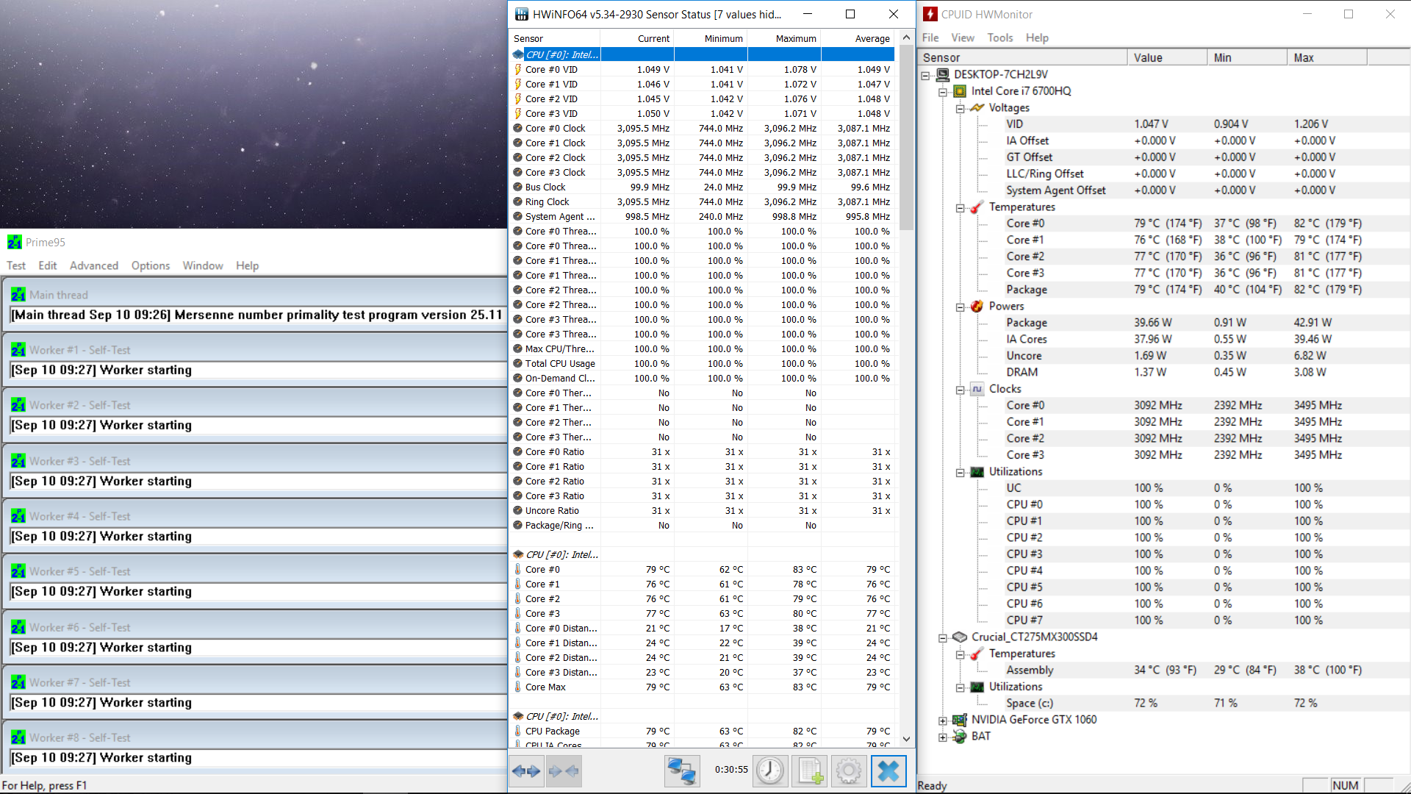The image size is (1411, 794).
Task: Click the HWiNFO vertical scrollbar thumb
Action: tap(906, 137)
